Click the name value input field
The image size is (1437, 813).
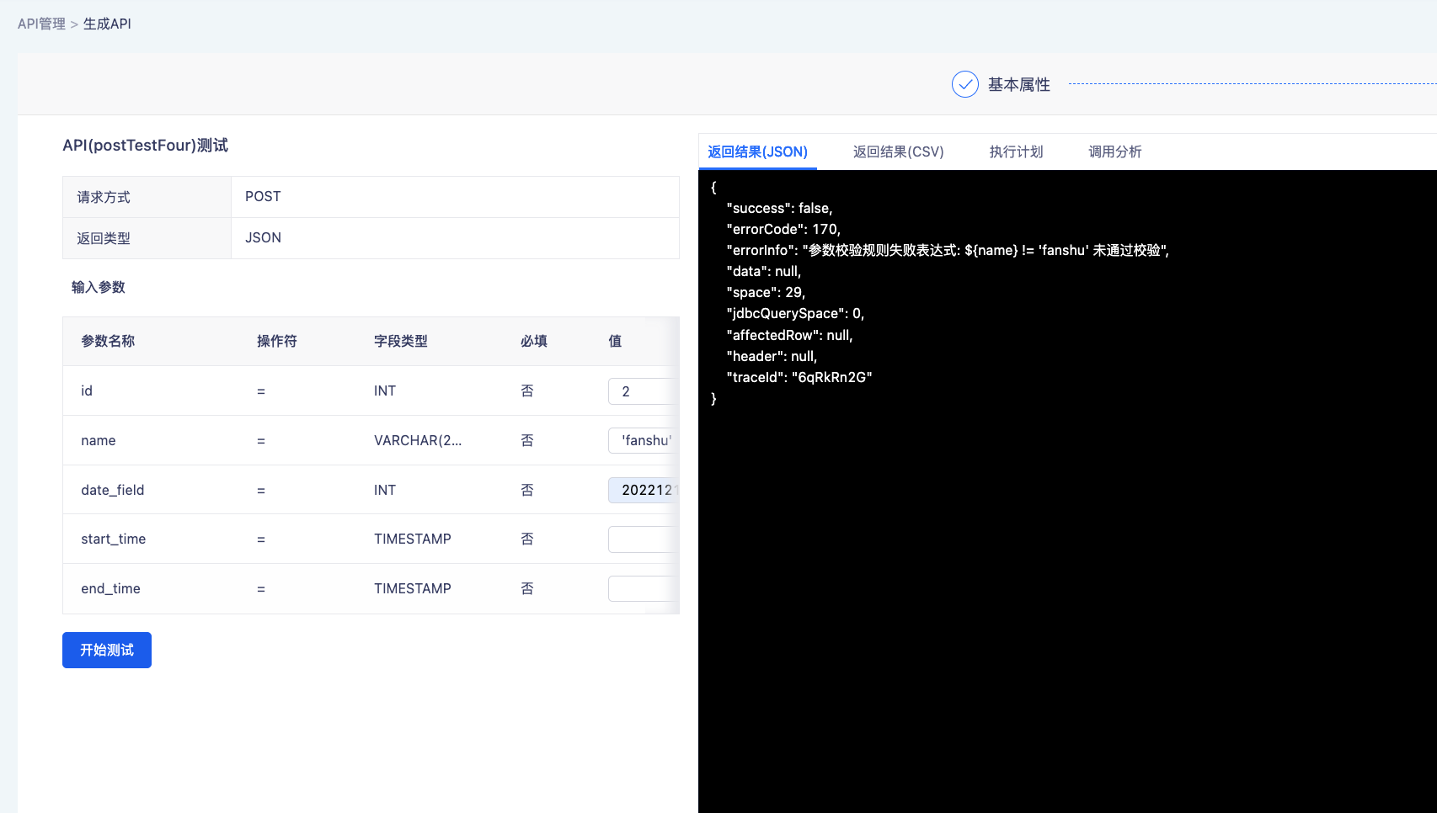click(x=642, y=440)
